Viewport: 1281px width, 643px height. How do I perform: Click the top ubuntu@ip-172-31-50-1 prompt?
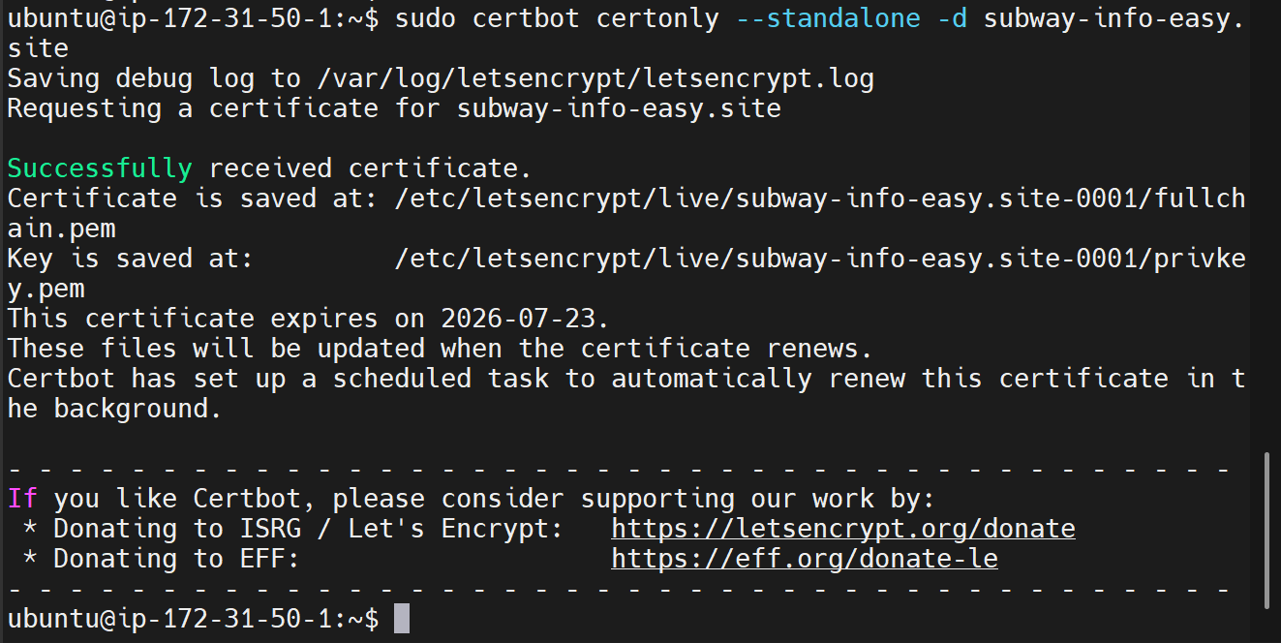(184, 18)
